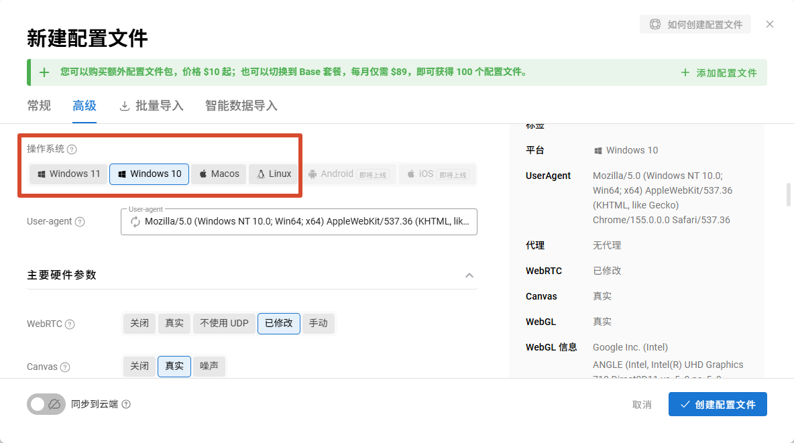Set WebRTC to 关闭

tap(139, 324)
